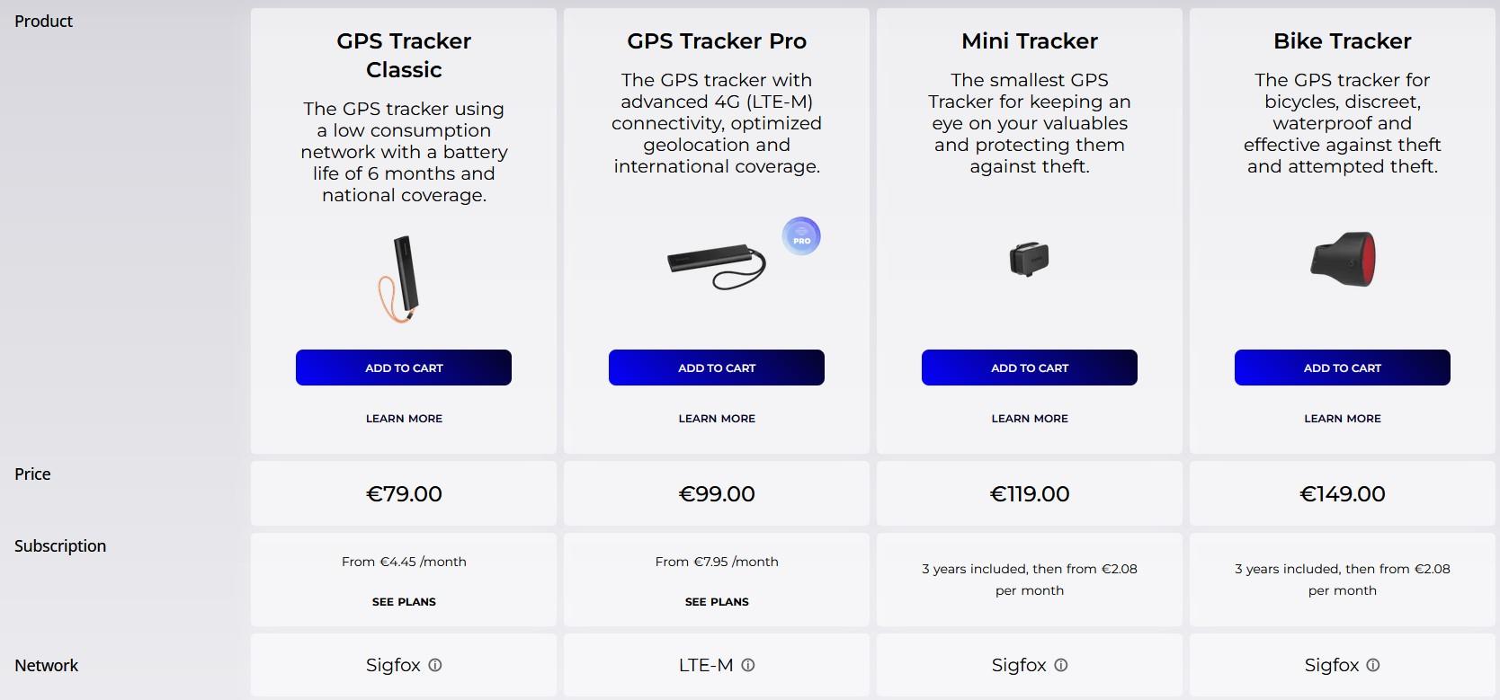Click the red Bike Tracker product image
This screenshot has width=1500, height=700.
1343,259
